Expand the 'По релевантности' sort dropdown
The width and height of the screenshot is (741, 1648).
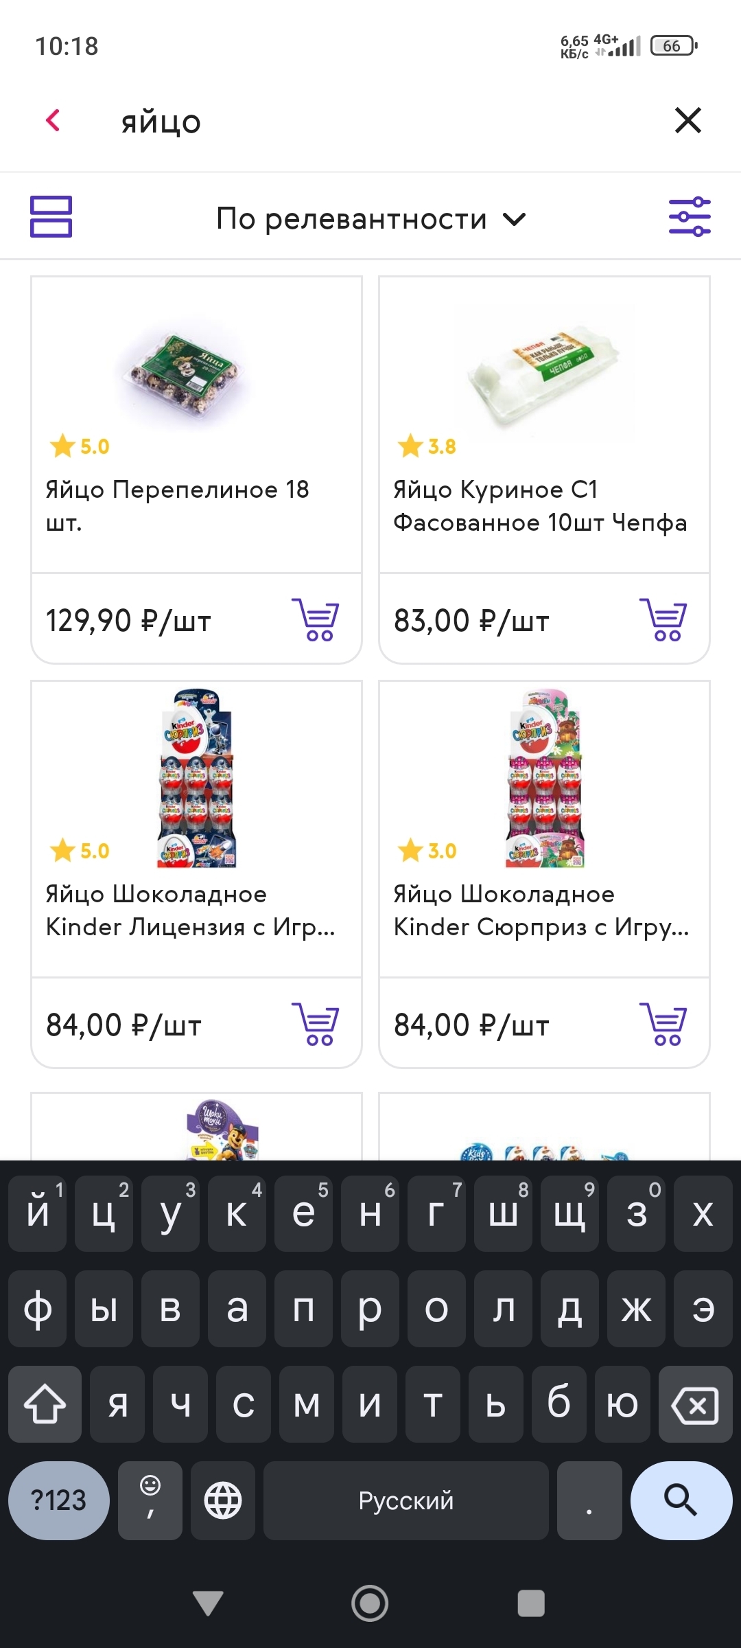point(370,219)
